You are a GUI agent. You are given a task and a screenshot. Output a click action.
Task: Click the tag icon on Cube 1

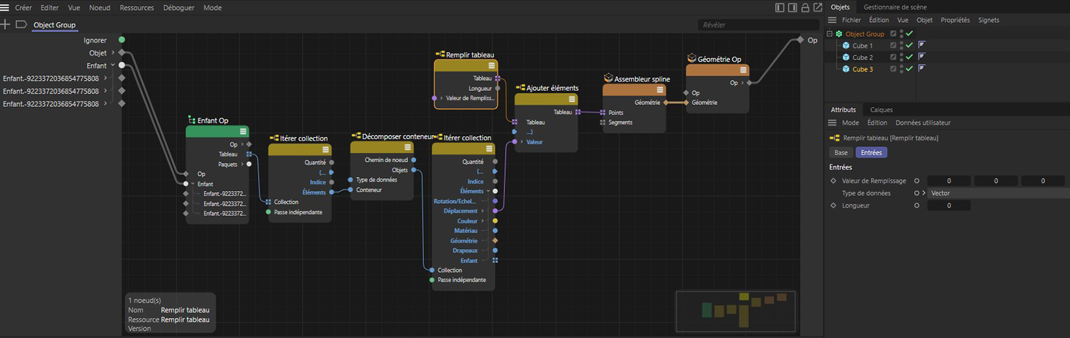[x=922, y=45]
